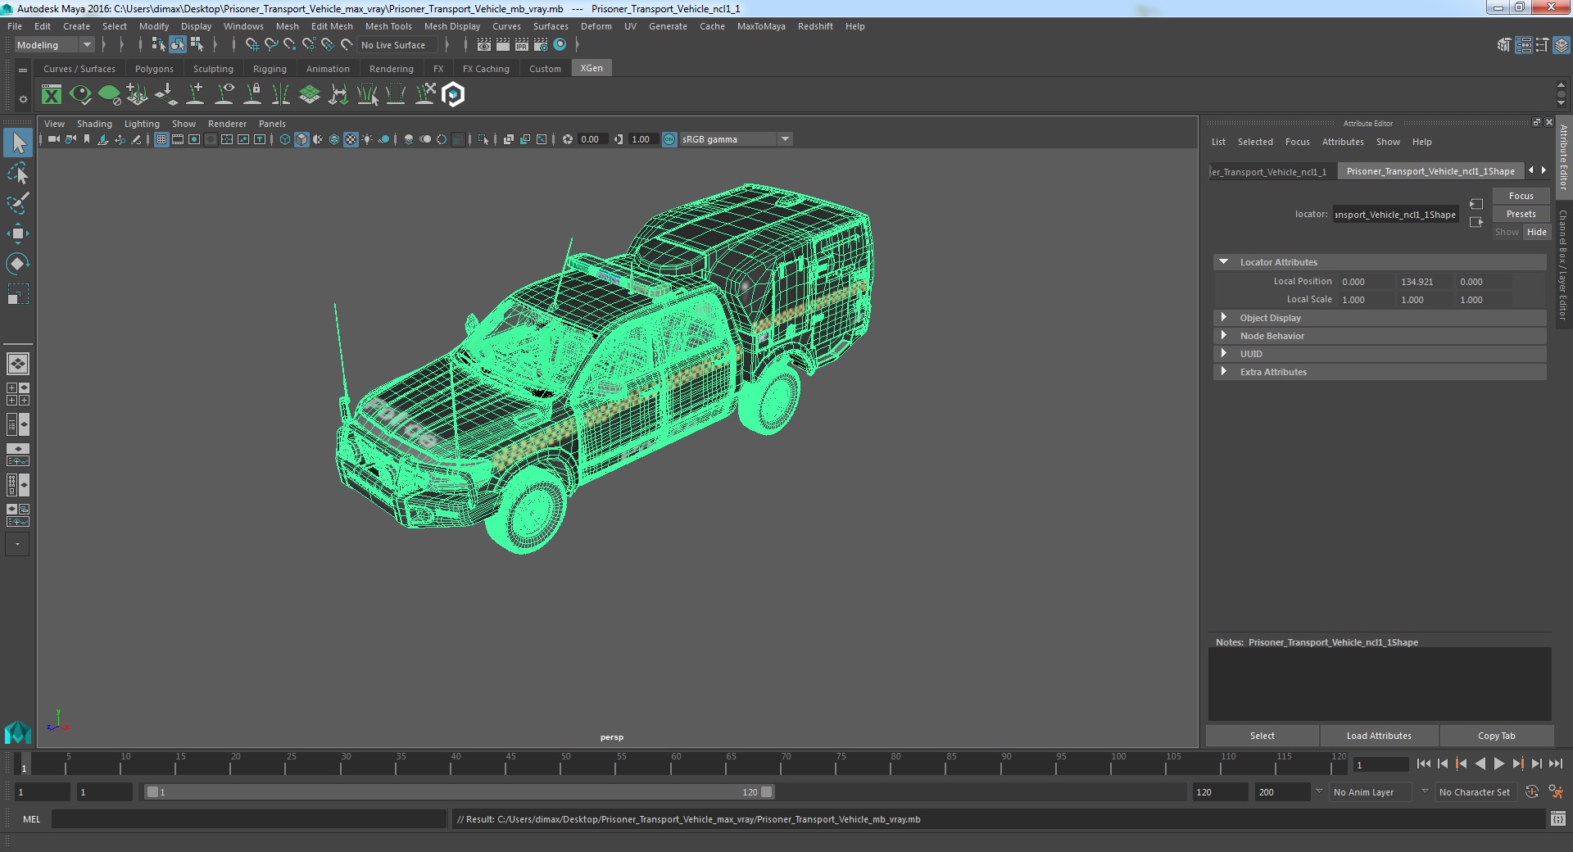The width and height of the screenshot is (1573, 852).
Task: Activate the Lasso selection tool
Action: pos(18,174)
